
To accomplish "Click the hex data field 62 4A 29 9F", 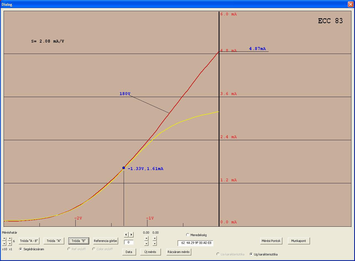I will coord(195,243).
